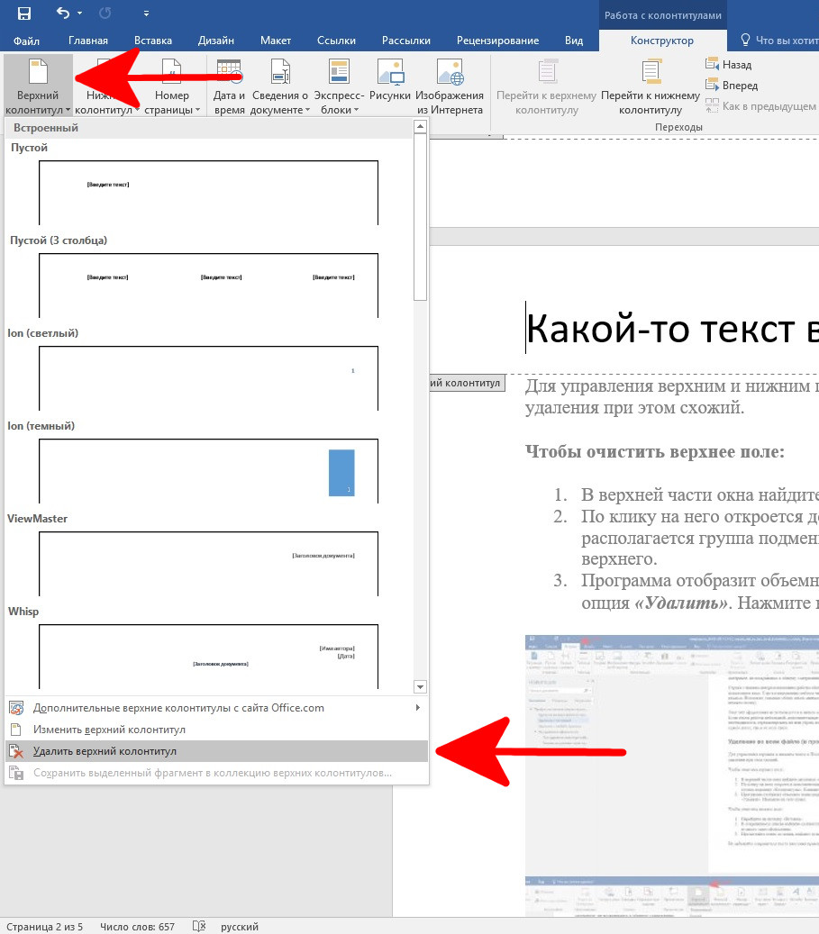Open the Вид tab
Image resolution: width=819 pixels, height=934 pixels.
[x=574, y=41]
